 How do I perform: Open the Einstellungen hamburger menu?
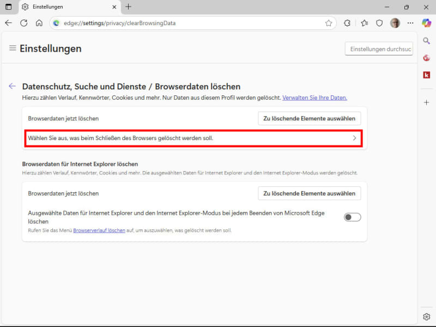click(x=13, y=49)
